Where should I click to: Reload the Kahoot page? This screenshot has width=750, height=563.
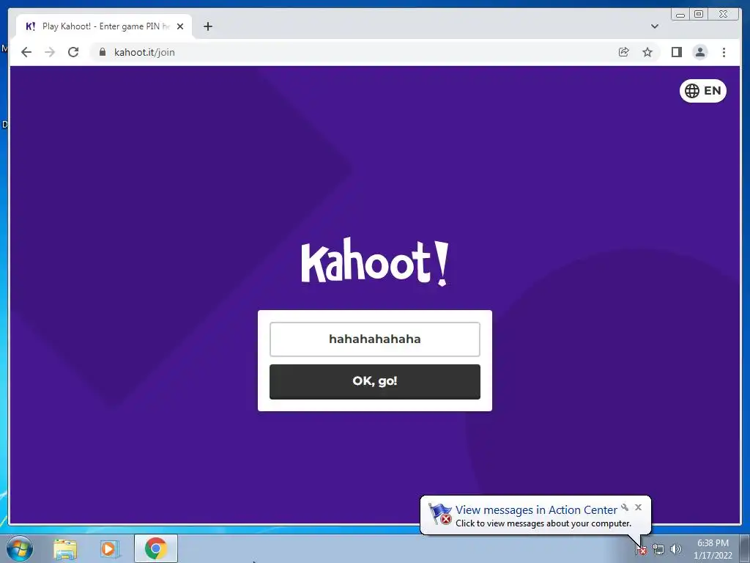tap(73, 52)
